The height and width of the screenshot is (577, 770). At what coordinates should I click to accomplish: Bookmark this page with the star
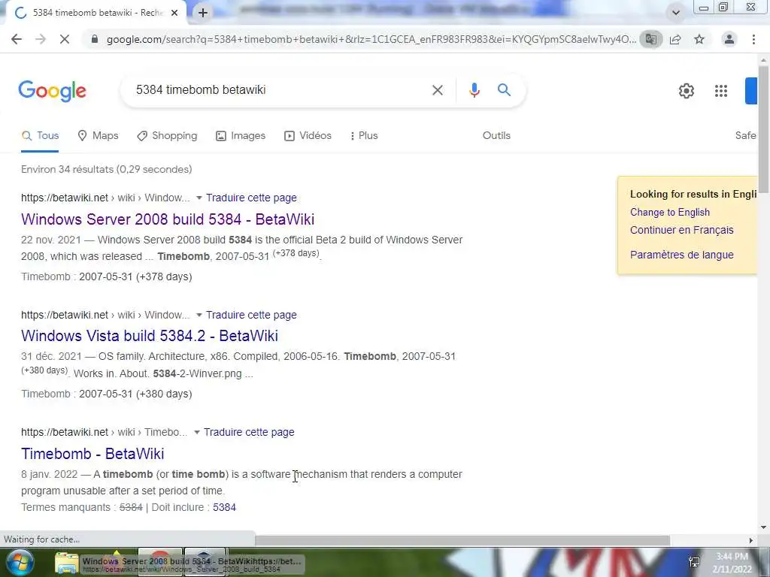(699, 39)
